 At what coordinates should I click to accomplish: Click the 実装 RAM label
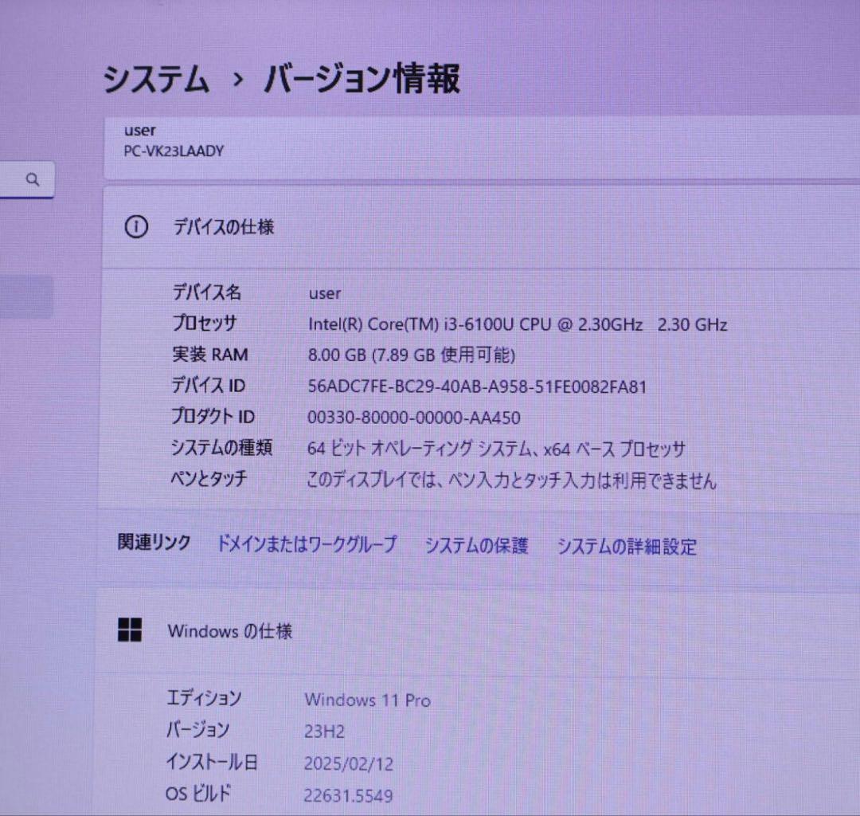tap(210, 354)
